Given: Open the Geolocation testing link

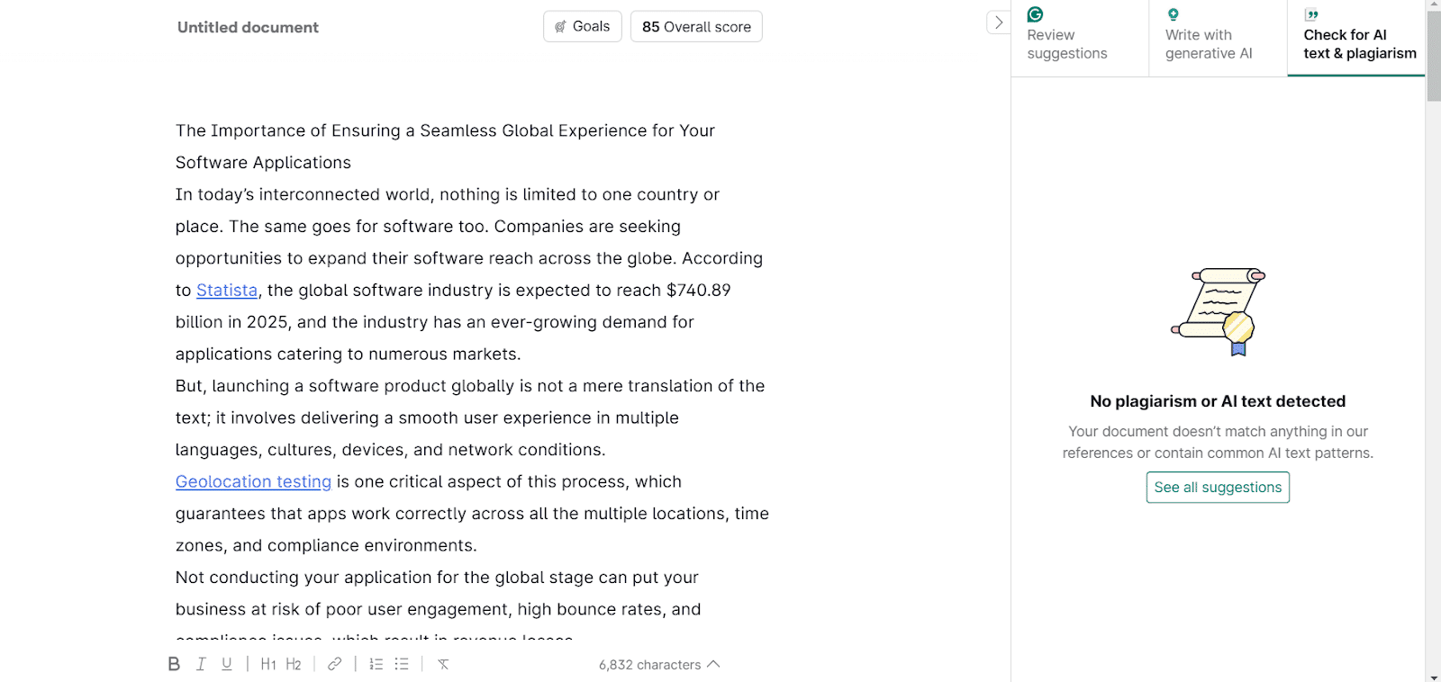Looking at the screenshot, I should tap(253, 481).
